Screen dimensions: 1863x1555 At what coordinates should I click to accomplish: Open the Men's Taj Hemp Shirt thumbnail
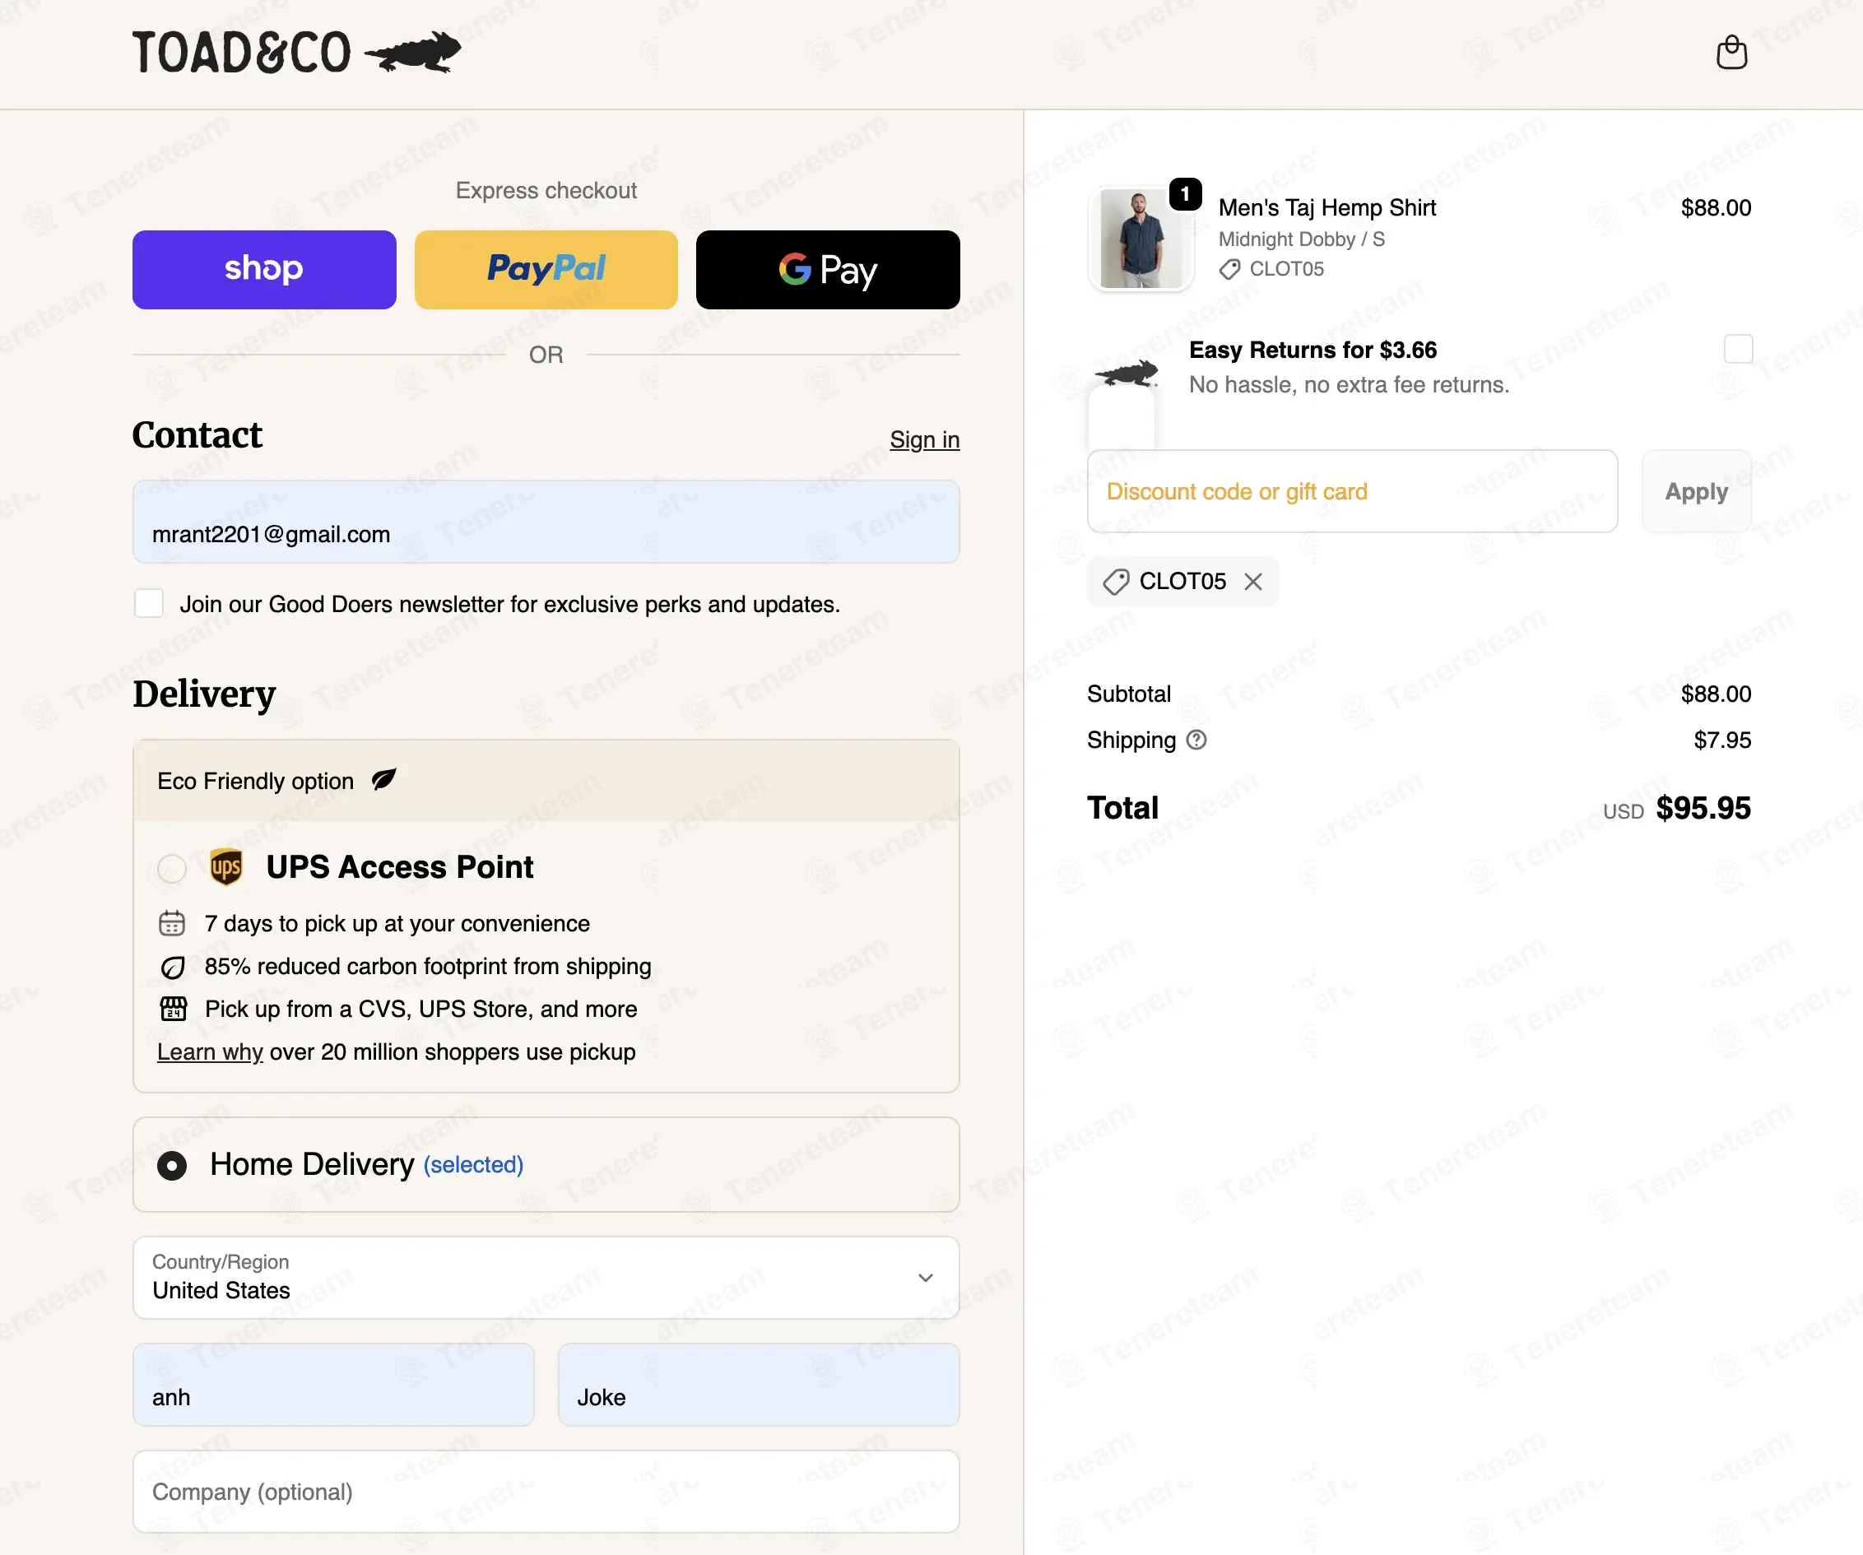1141,239
